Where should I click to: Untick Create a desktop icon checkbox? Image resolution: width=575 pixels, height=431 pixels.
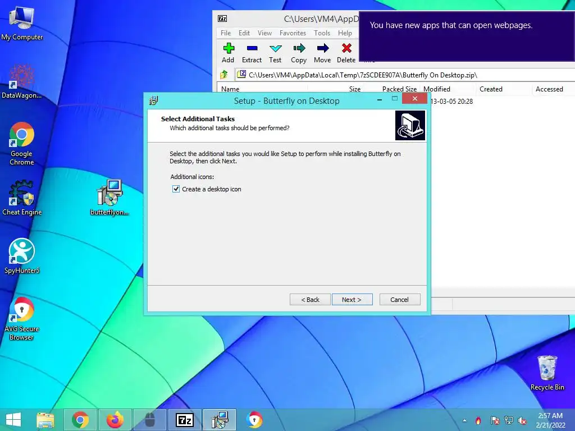(x=176, y=189)
